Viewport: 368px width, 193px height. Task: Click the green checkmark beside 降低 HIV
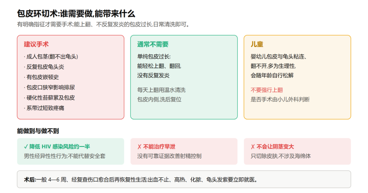click(x=26, y=146)
